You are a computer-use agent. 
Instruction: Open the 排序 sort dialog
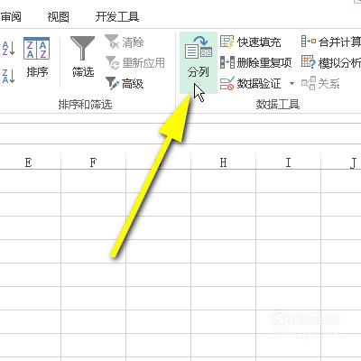tap(36, 57)
